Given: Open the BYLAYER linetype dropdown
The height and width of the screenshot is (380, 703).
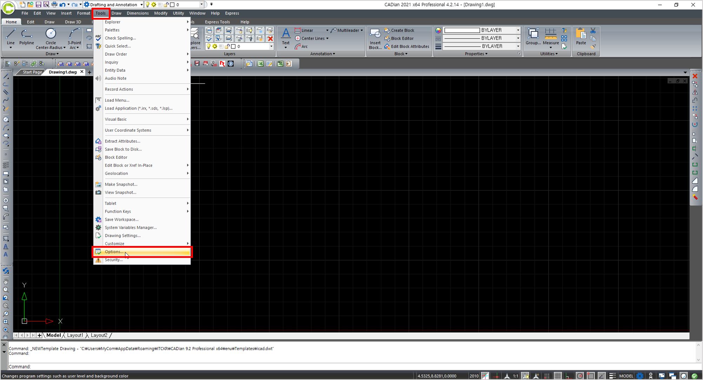Looking at the screenshot, I should (518, 38).
